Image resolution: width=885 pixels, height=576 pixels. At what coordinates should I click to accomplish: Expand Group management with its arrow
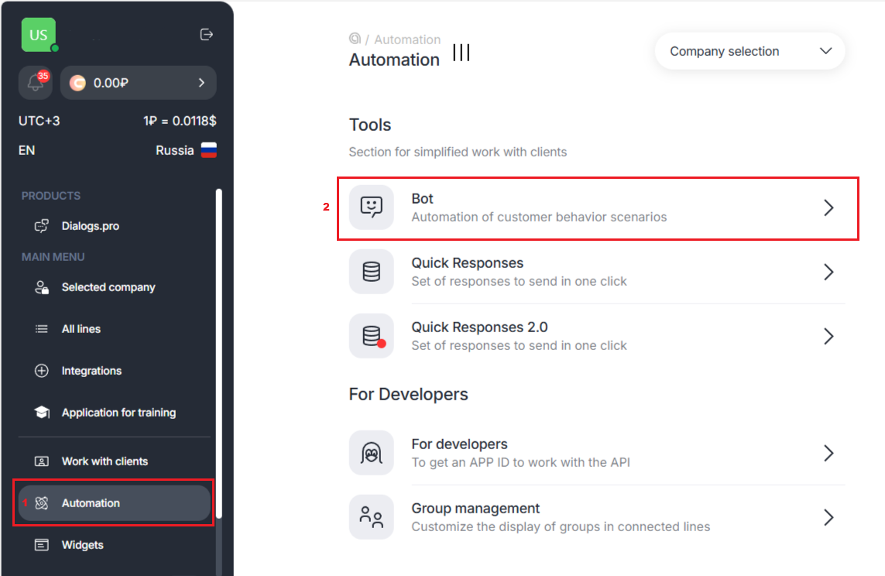click(828, 517)
